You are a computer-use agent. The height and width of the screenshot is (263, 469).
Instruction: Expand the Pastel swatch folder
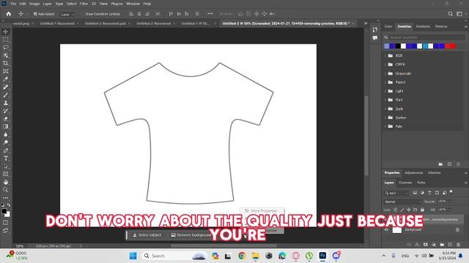[386, 83]
